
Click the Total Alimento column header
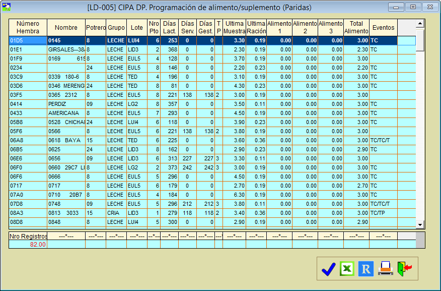(356, 27)
